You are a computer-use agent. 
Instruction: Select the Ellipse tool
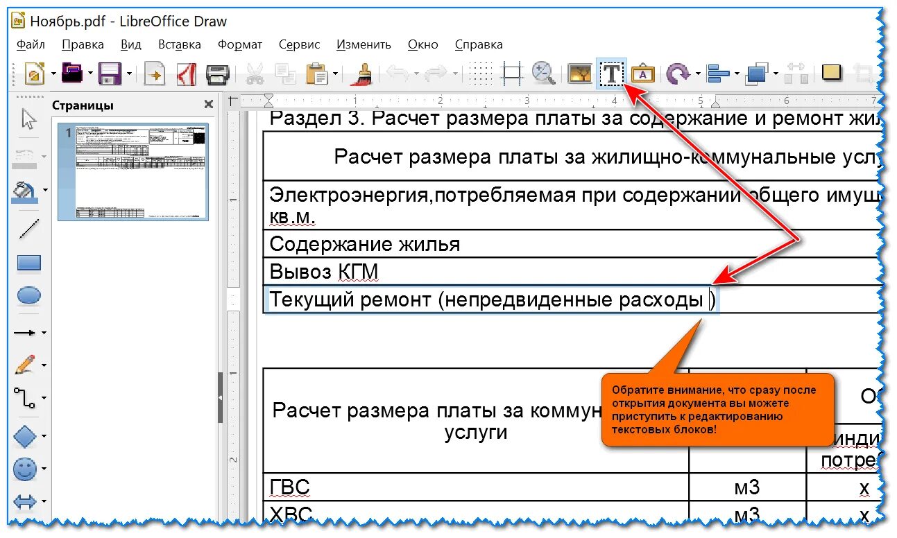(28, 296)
